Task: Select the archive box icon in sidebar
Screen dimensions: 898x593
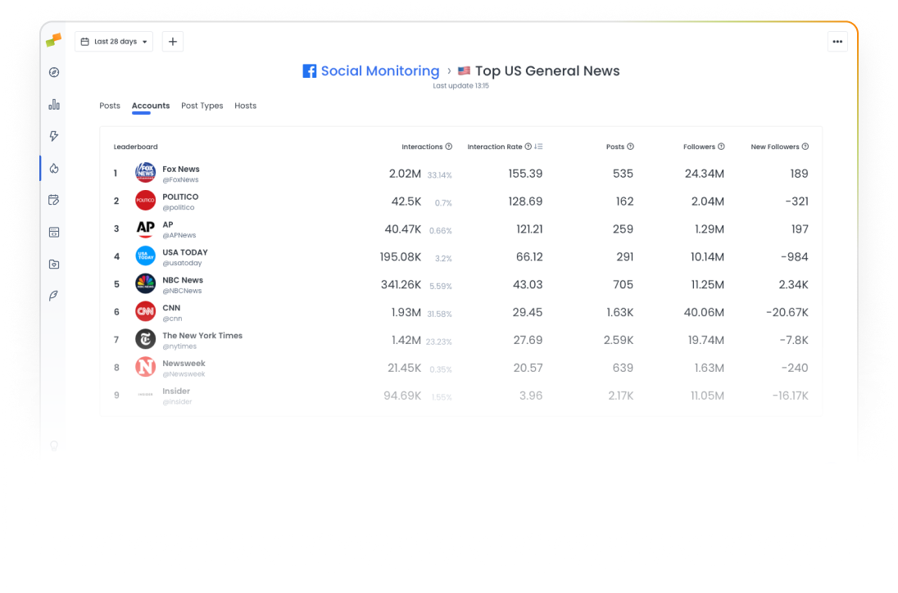Action: click(x=53, y=264)
